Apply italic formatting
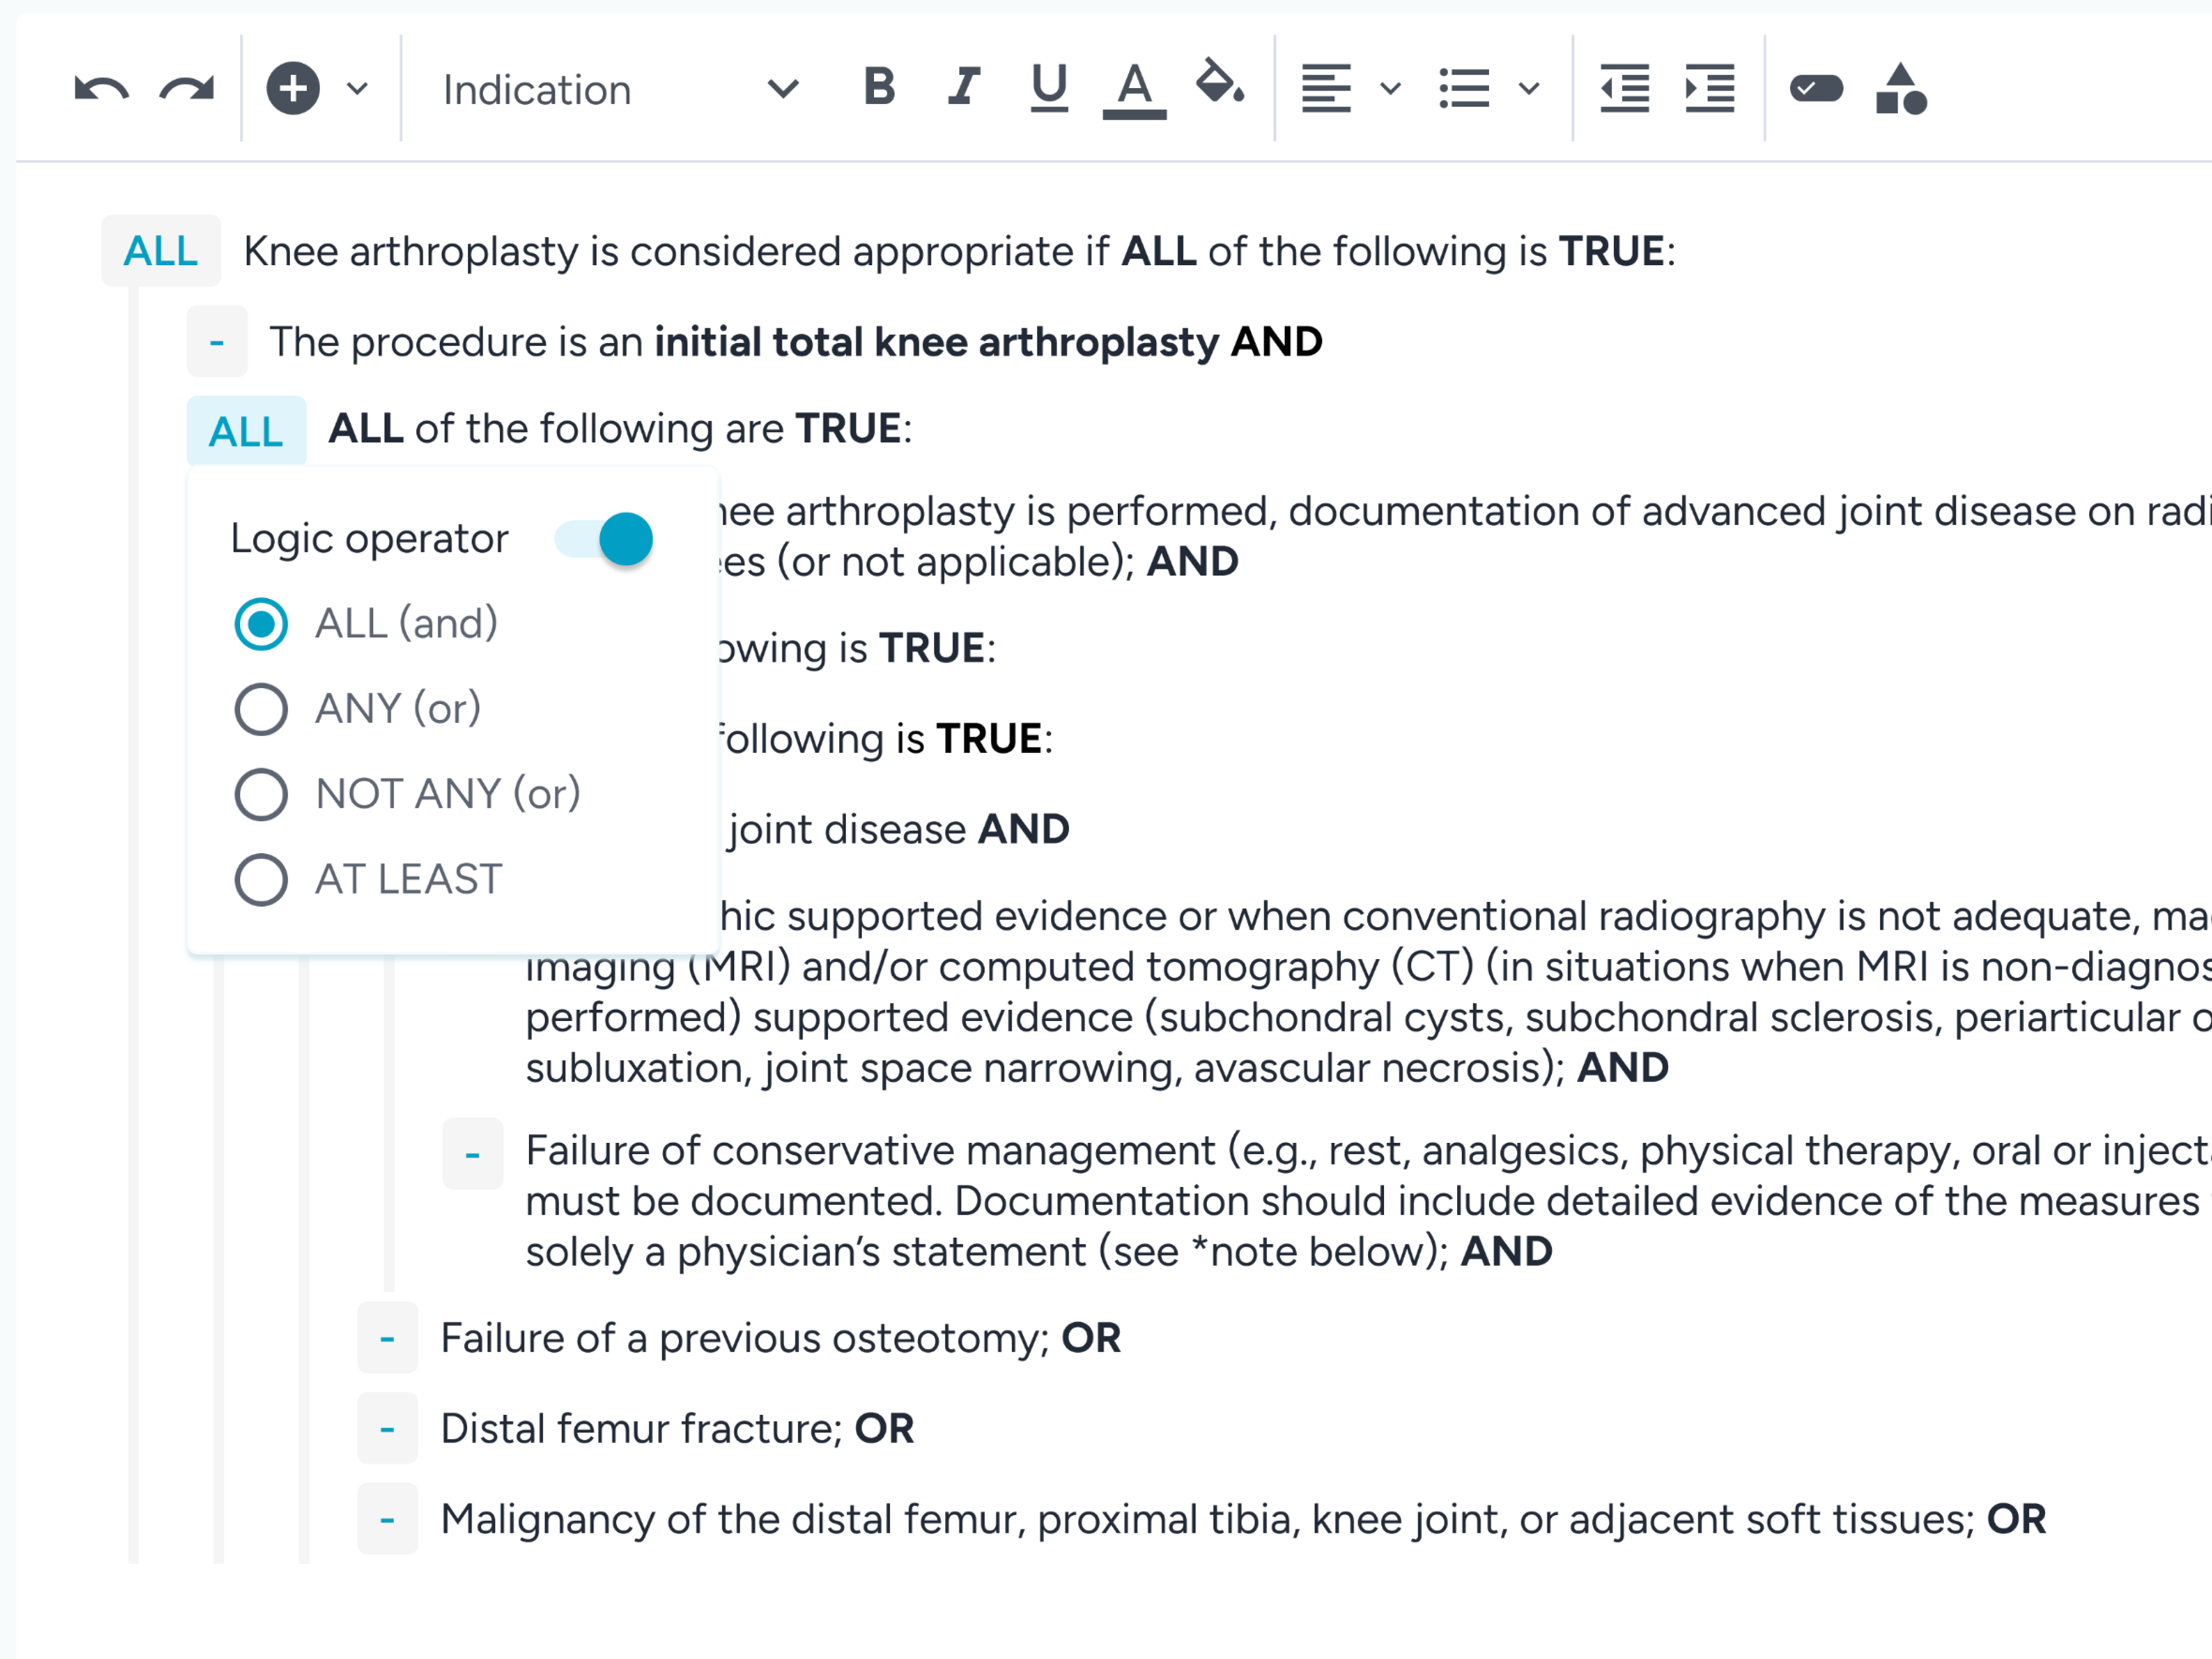The height and width of the screenshot is (1659, 2212). pyautogui.click(x=964, y=87)
